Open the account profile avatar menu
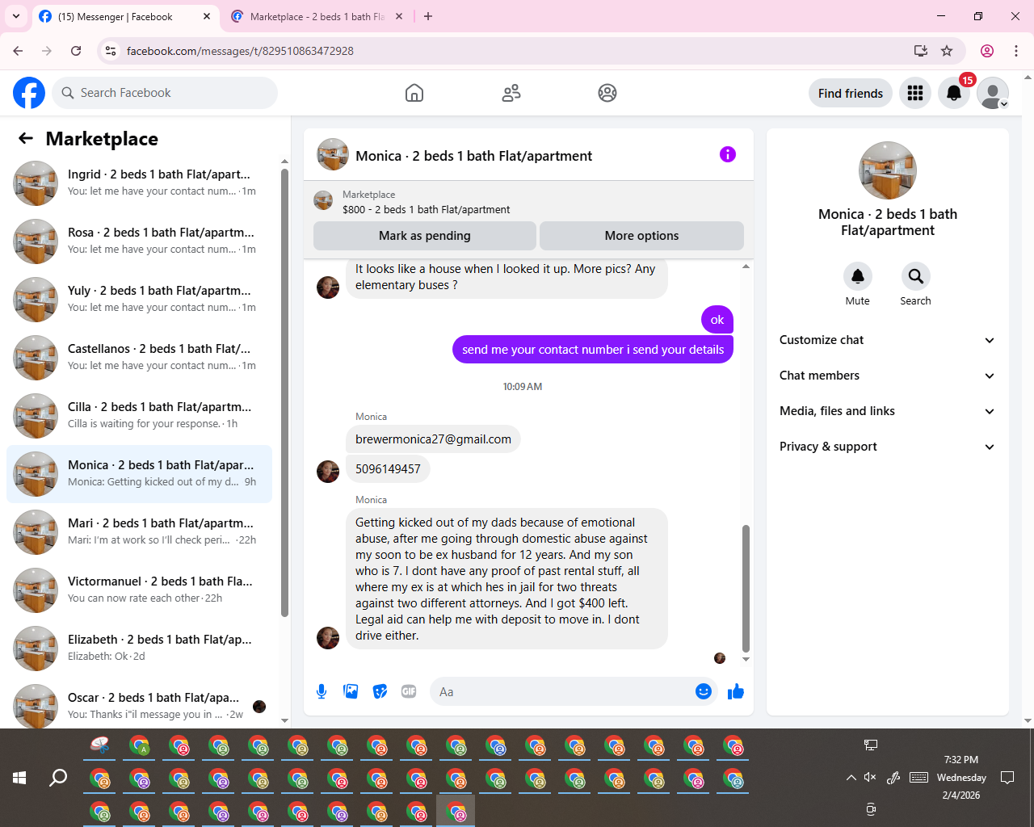 [993, 93]
